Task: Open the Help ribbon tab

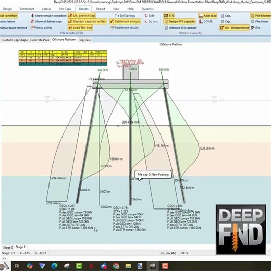Action: (130, 9)
